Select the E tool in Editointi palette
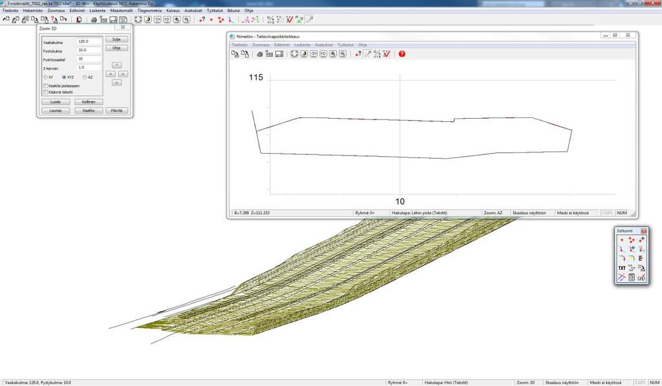662x386 pixels. click(x=641, y=258)
